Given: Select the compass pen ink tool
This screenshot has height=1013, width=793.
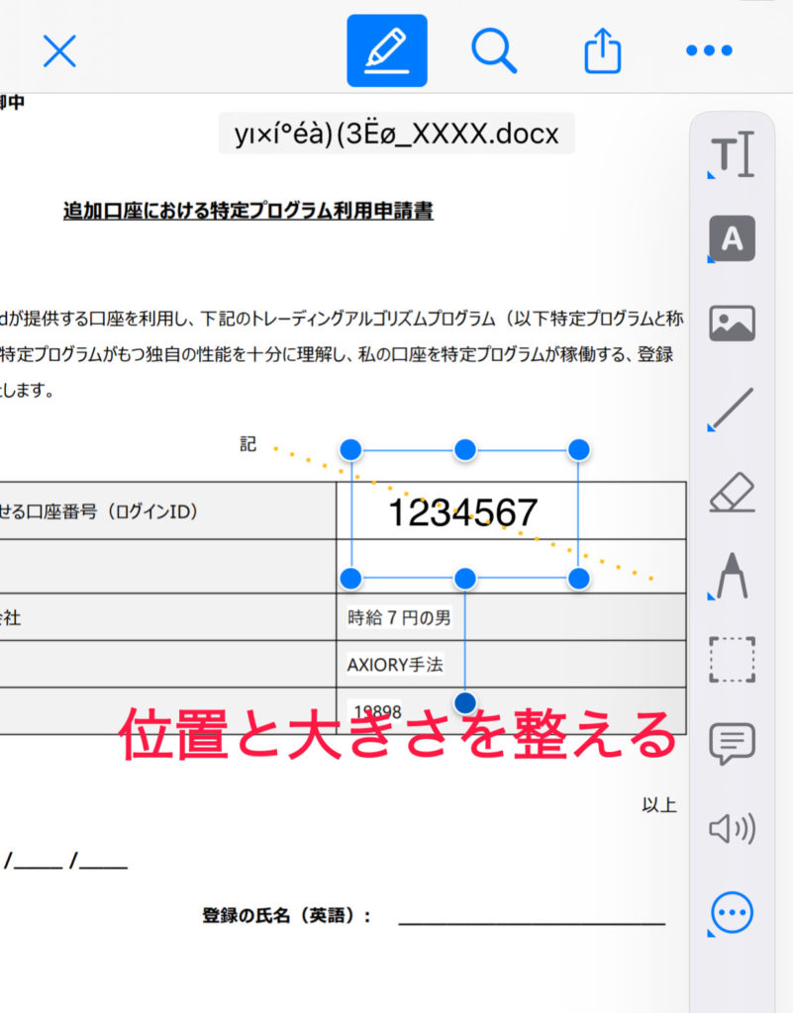Looking at the screenshot, I should [733, 576].
